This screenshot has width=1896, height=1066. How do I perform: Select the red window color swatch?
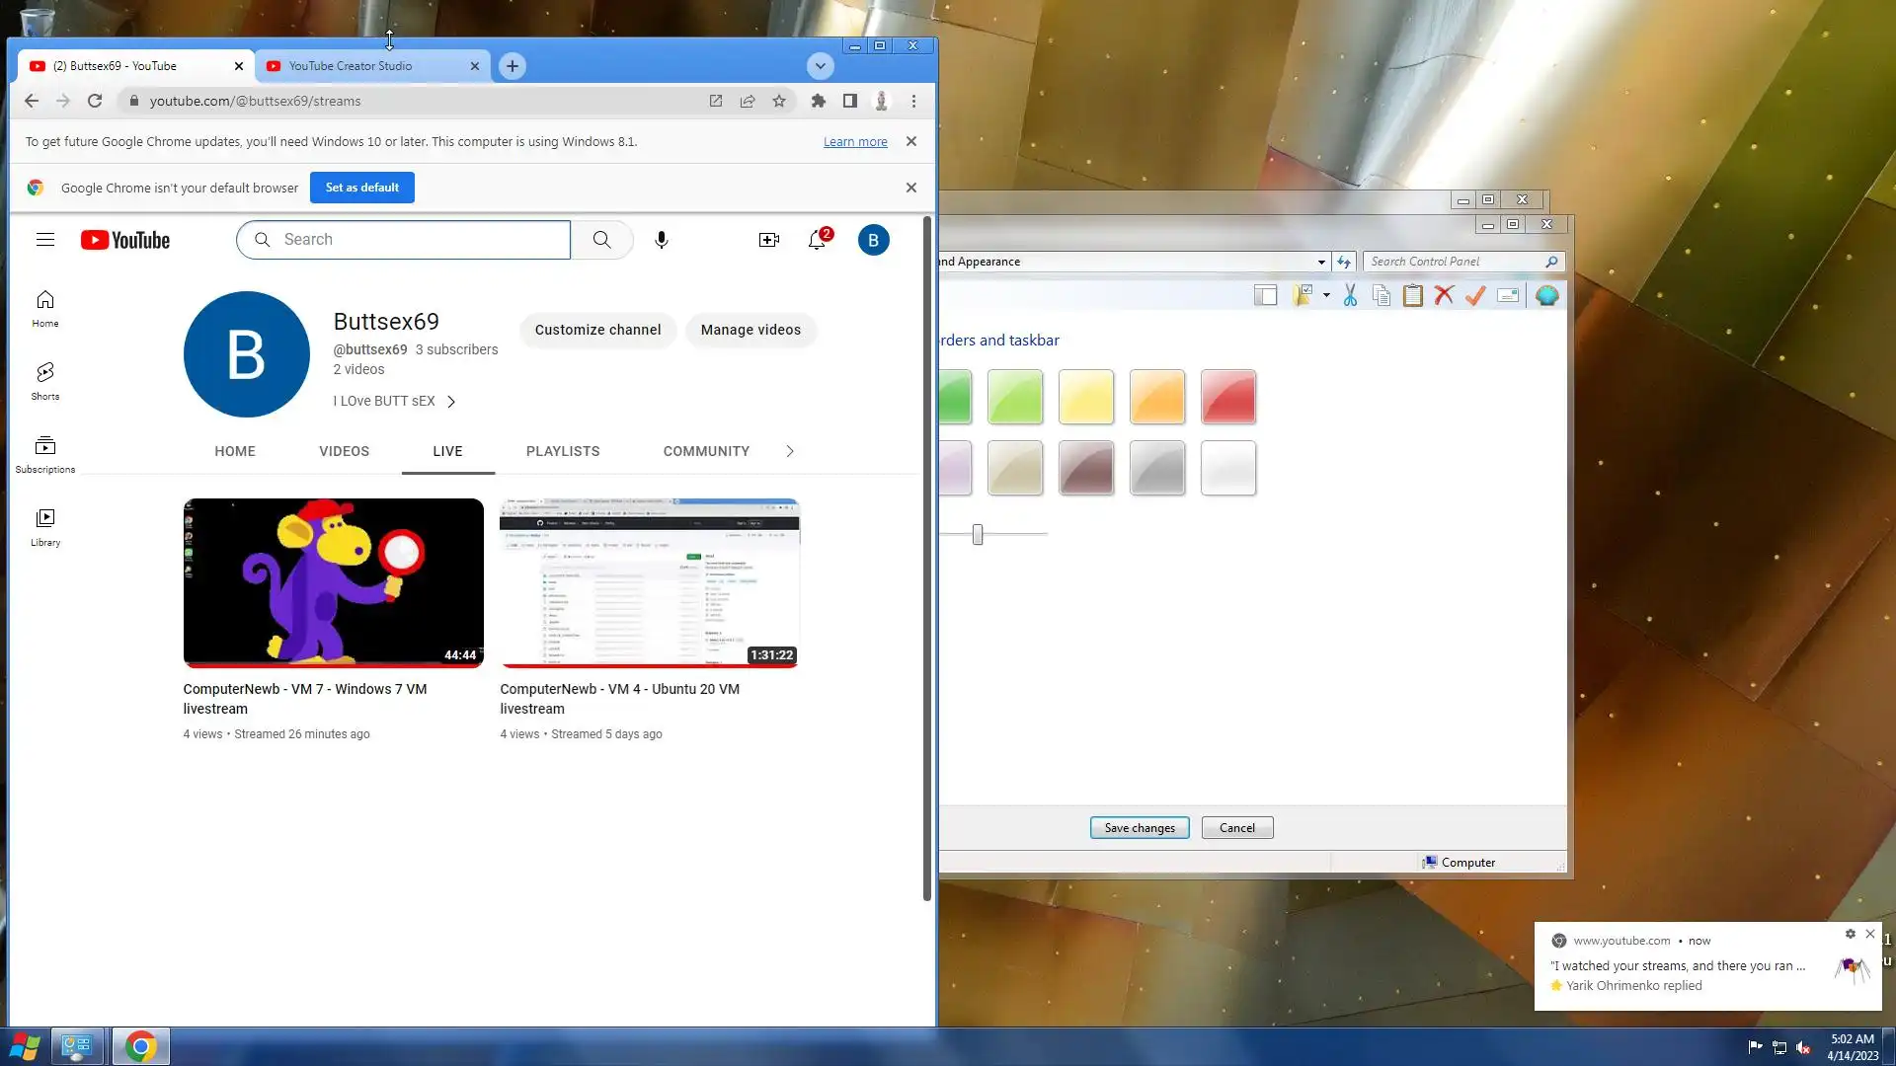point(1227,397)
